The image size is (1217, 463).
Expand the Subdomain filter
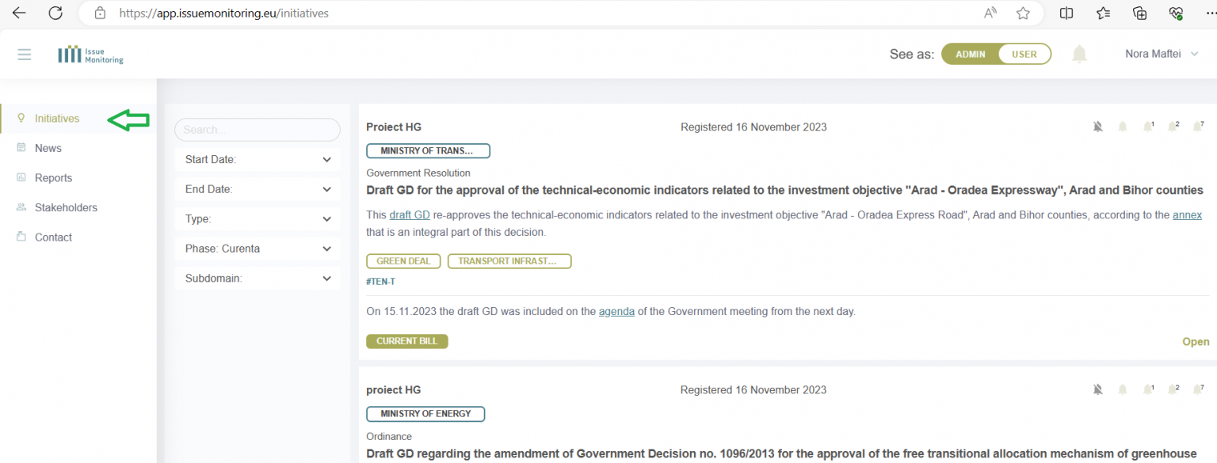[257, 278]
